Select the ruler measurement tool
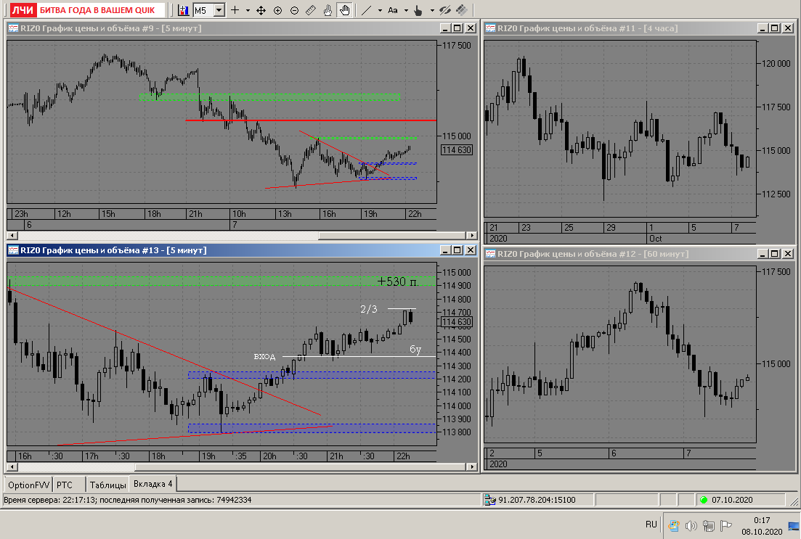The height and width of the screenshot is (539, 801). (311, 10)
